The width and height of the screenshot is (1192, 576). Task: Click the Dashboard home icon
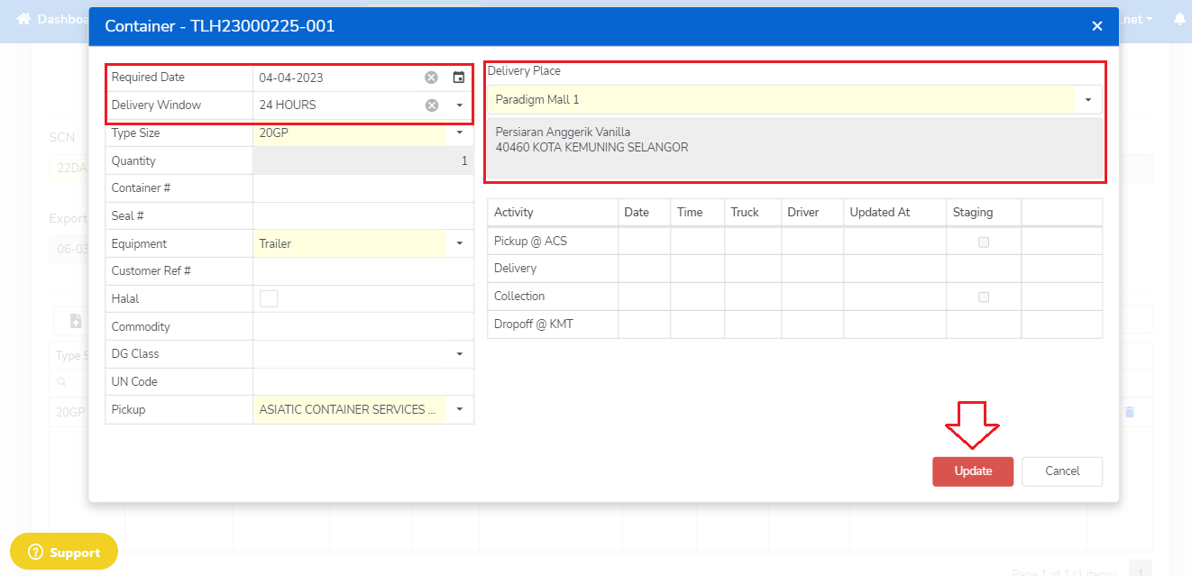click(23, 19)
